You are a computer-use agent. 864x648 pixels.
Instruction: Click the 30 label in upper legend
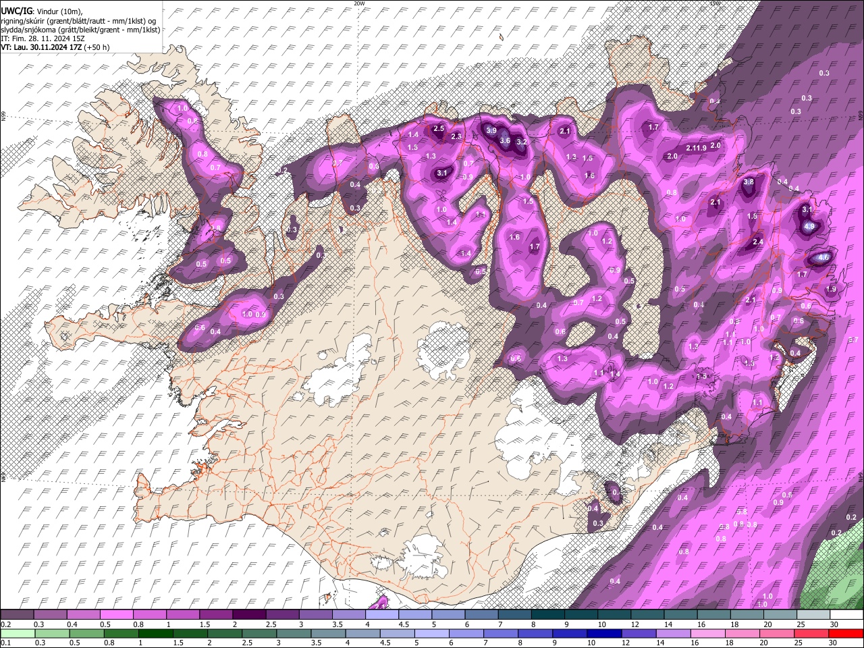834,624
